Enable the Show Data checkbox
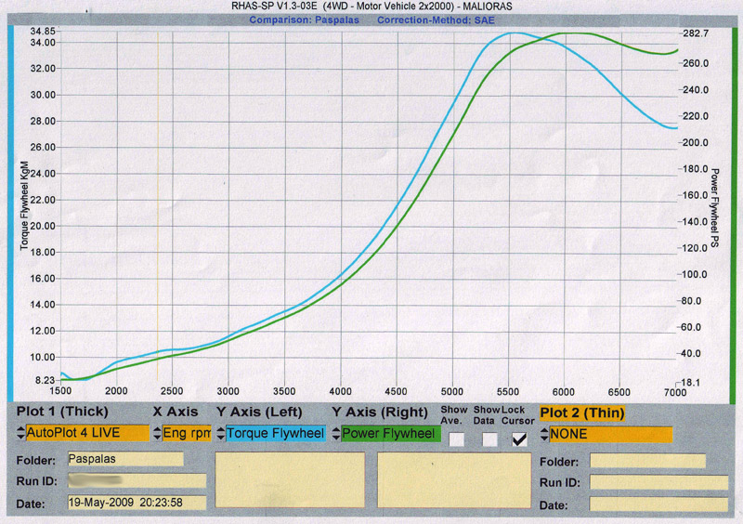 coord(489,439)
